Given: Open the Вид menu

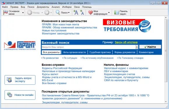Looking at the screenshot, I should (x=23, y=7).
